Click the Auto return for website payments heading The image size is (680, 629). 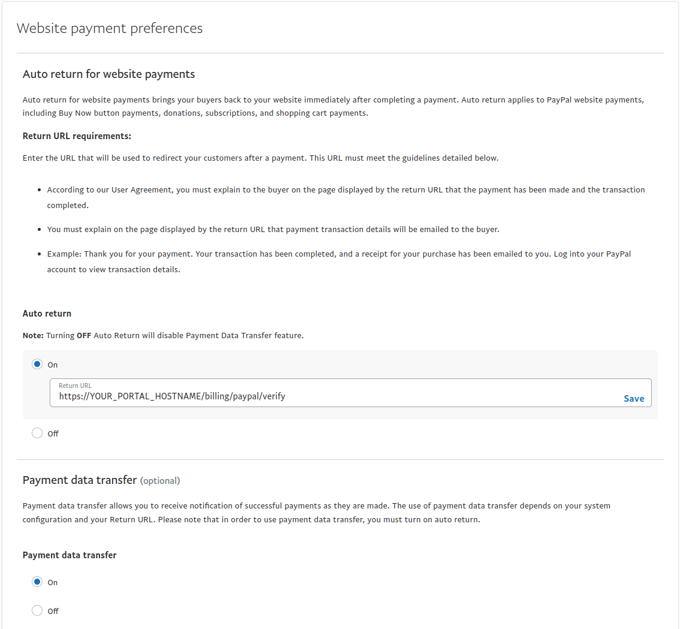pos(108,74)
